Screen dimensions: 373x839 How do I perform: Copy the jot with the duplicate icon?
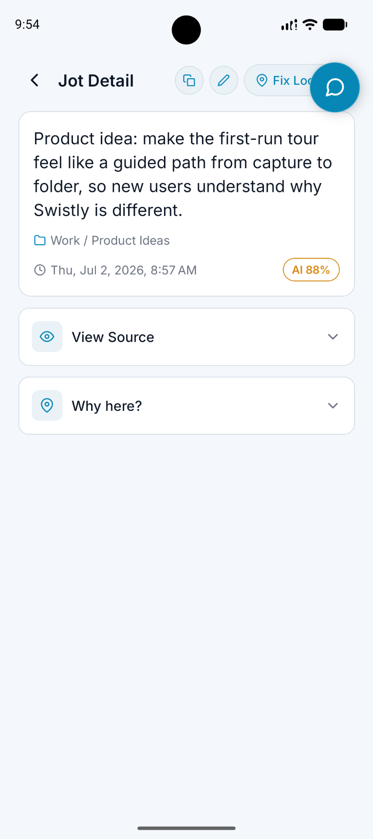point(189,80)
